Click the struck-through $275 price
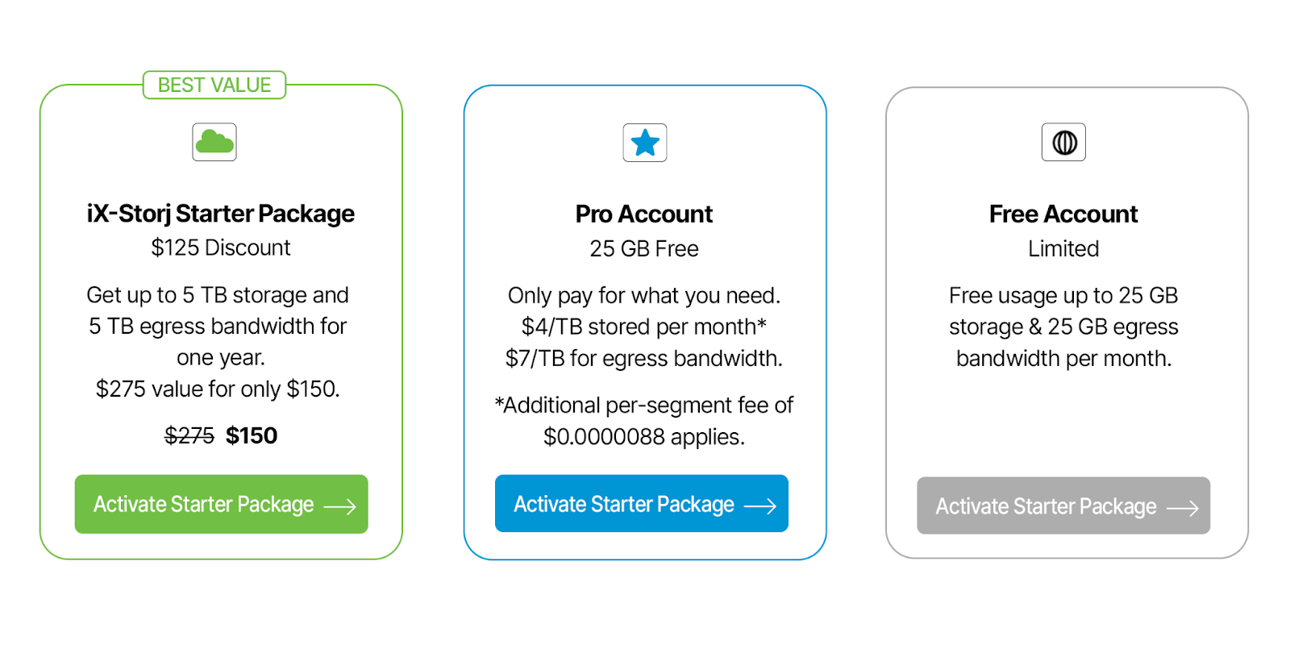This screenshot has height=645, width=1290. click(189, 436)
